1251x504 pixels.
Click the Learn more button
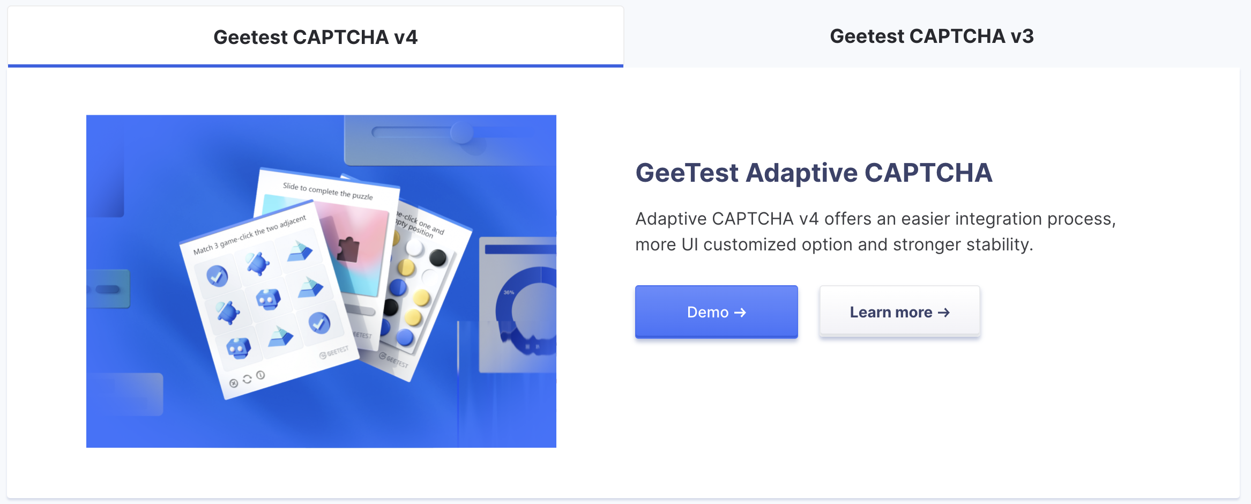click(x=899, y=312)
